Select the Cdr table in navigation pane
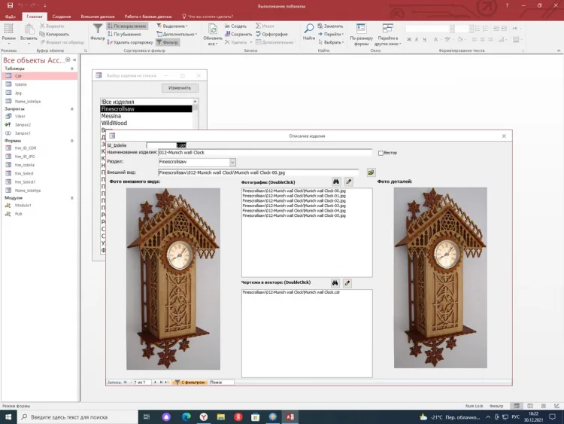The width and height of the screenshot is (564, 424). click(x=40, y=76)
